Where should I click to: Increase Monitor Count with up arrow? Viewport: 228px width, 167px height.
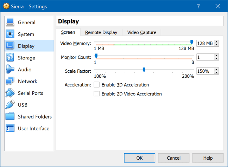tap(216, 56)
